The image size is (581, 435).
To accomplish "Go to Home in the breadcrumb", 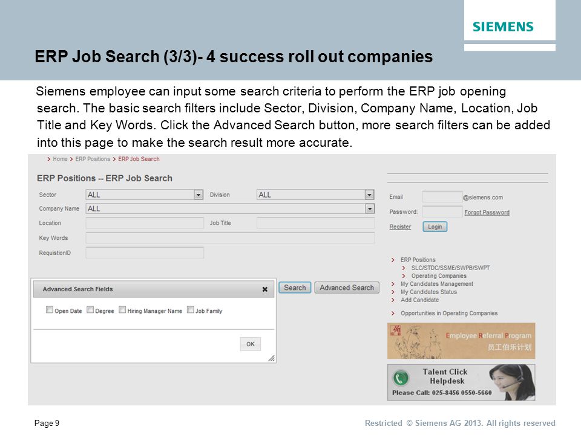I will [x=60, y=159].
